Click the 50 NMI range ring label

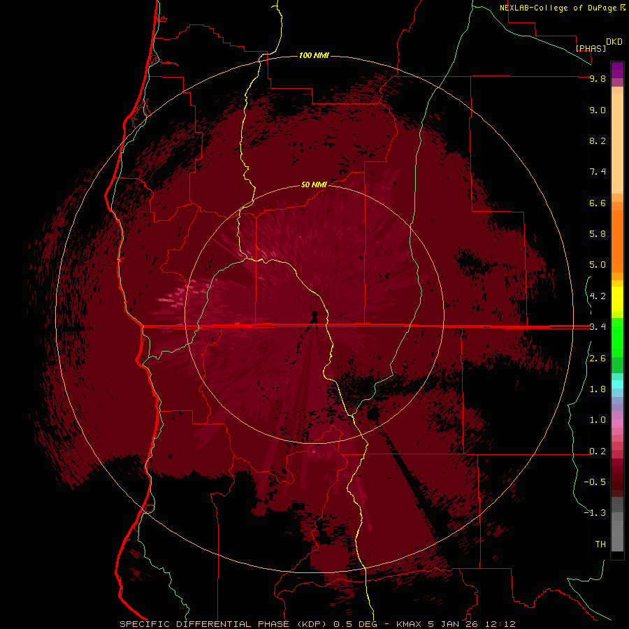314,185
